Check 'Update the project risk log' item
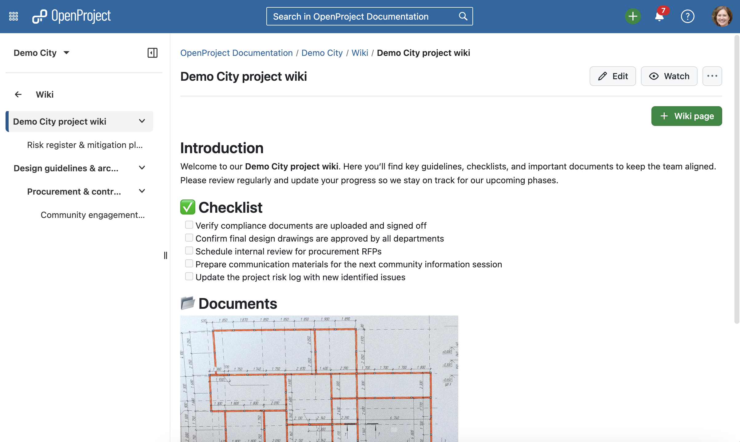This screenshot has height=442, width=740. point(189,277)
